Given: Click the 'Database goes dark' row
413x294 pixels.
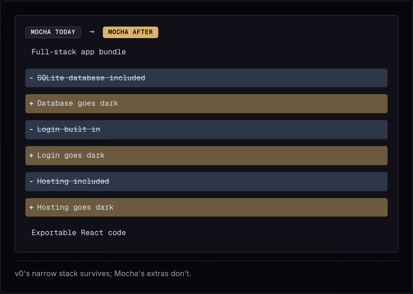Looking at the screenshot, I should 207,104.
